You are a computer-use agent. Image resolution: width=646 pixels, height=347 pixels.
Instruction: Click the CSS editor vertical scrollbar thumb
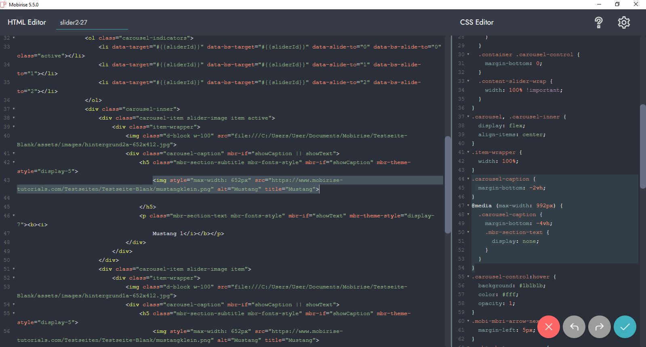(643, 146)
